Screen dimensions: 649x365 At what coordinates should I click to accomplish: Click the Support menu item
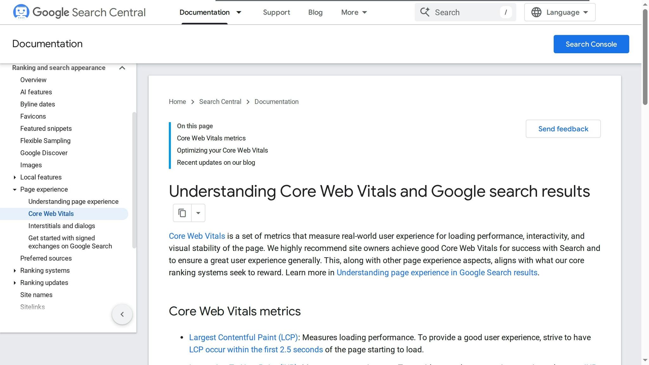pyautogui.click(x=276, y=12)
